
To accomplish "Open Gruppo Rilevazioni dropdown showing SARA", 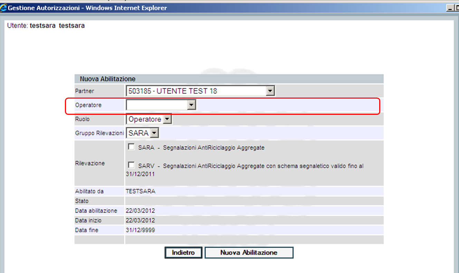I will pyautogui.click(x=143, y=133).
